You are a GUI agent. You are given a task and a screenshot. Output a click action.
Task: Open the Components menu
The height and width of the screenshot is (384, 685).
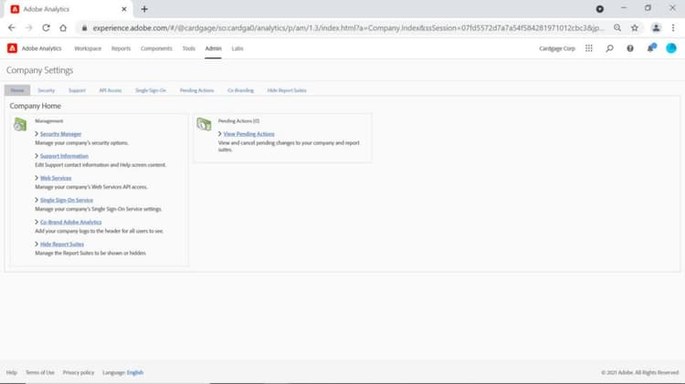point(156,48)
